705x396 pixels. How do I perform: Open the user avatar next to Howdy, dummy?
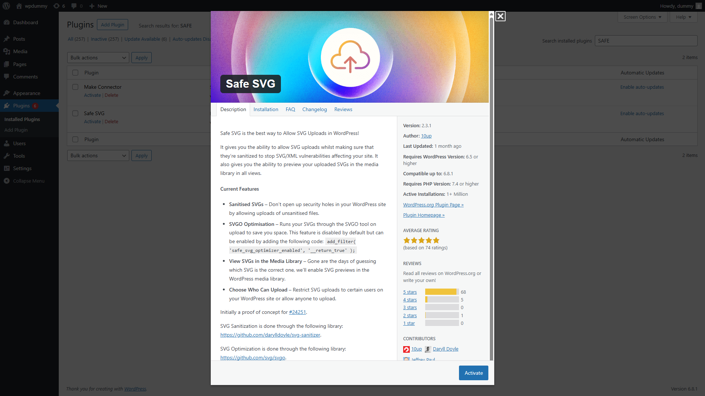point(698,6)
